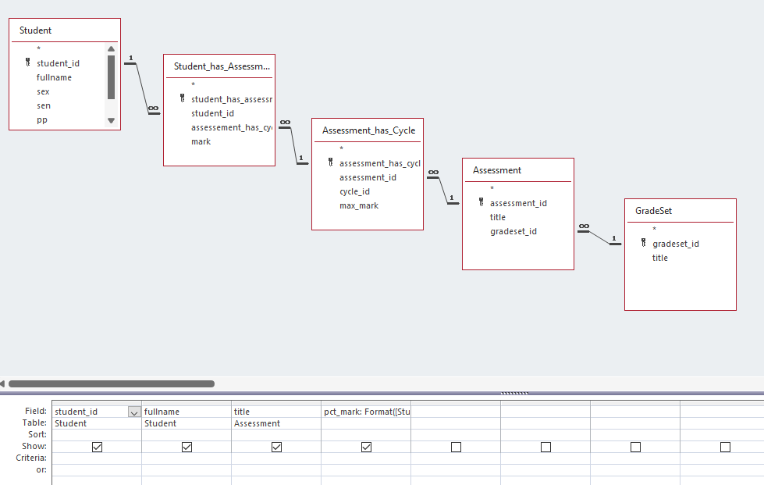The height and width of the screenshot is (485, 764).
Task: Select mark field in Student_has_Assessment table
Action: (x=201, y=142)
